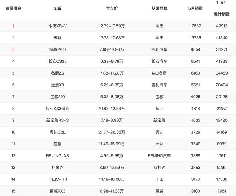Click price 4.99-9.59万
The width and height of the screenshot is (236, 196).
pos(112,156)
